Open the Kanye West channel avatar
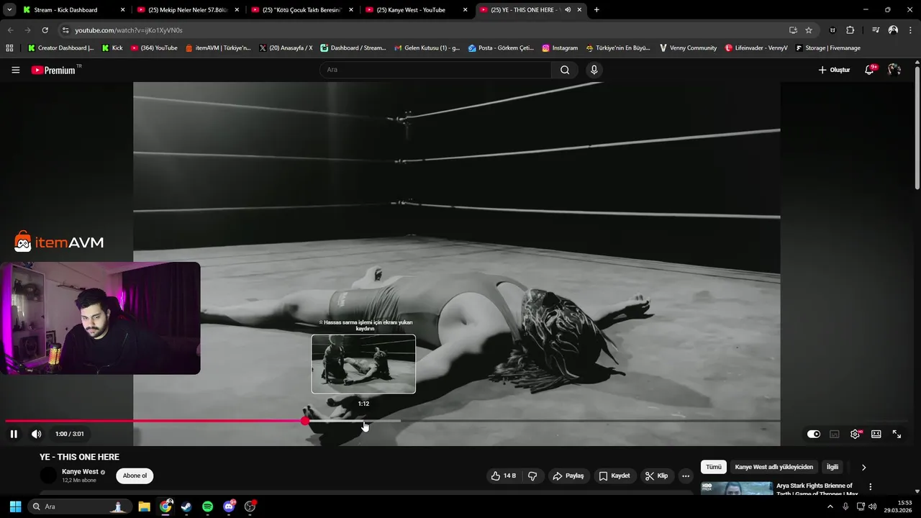 click(48, 476)
